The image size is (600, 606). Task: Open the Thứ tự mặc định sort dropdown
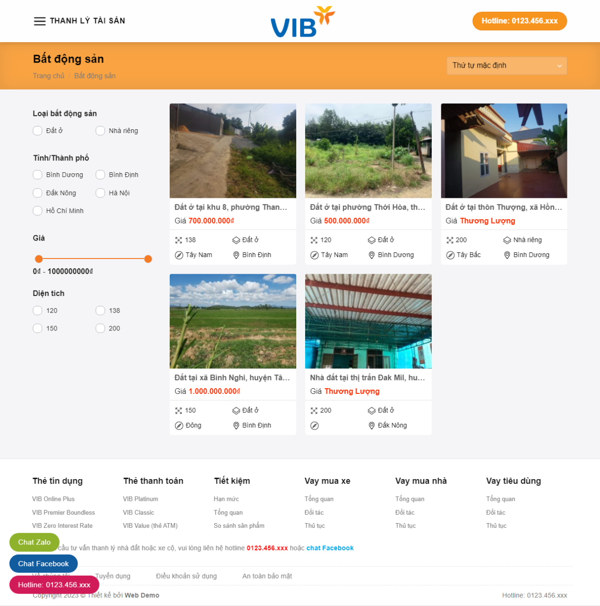[x=507, y=66]
